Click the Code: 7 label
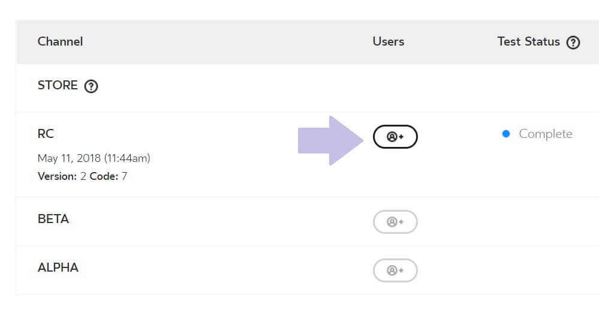Viewport: 599px width, 322px height. tap(109, 176)
